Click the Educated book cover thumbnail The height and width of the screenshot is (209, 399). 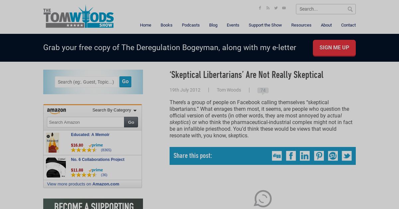(53, 143)
